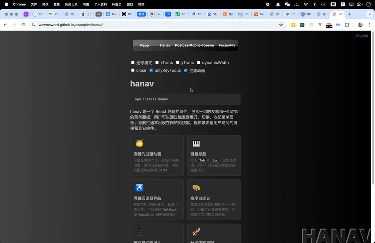The height and width of the screenshot is (243, 375).
Task: Click the blue wheelchair accessibility icon
Action: [139, 188]
